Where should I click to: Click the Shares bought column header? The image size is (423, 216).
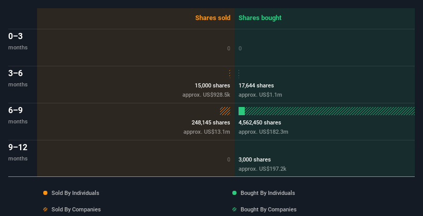click(x=260, y=18)
